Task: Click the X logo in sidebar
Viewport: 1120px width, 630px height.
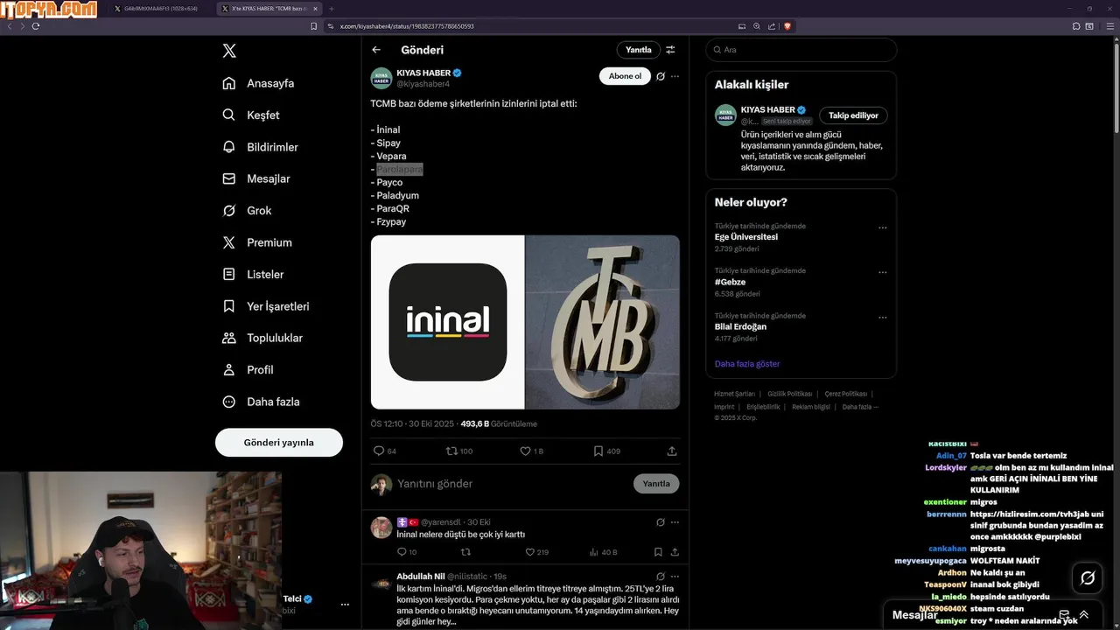Action: pos(229,51)
